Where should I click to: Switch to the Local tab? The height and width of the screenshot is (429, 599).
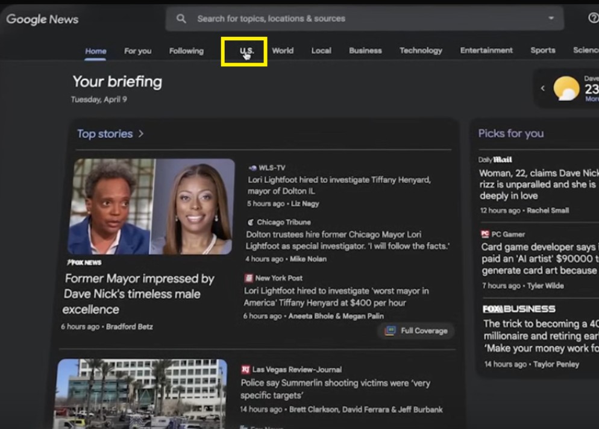321,51
